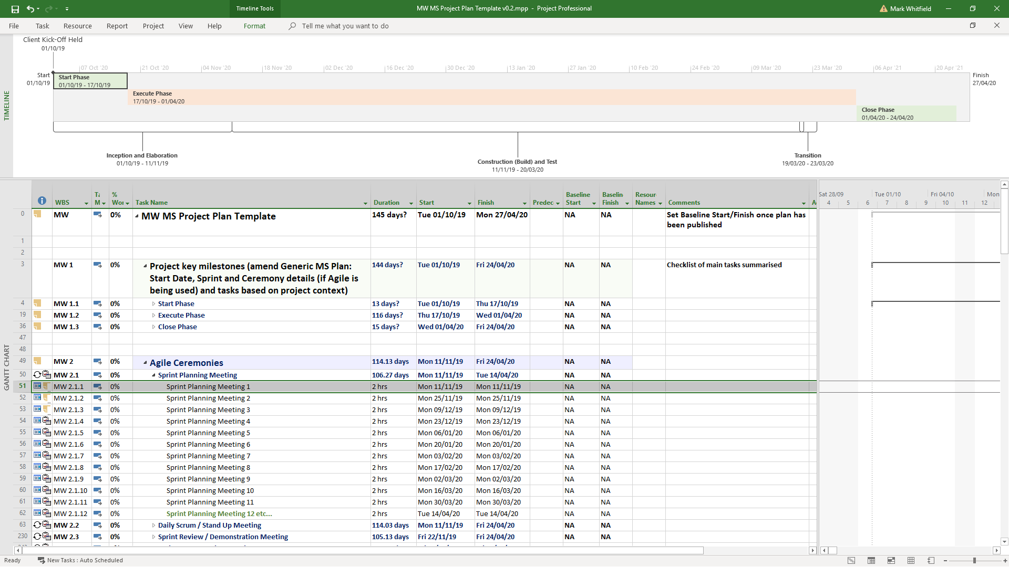Open the Format tab under Timeline Tools
Viewport: 1009px width, 567px height.
pyautogui.click(x=254, y=26)
